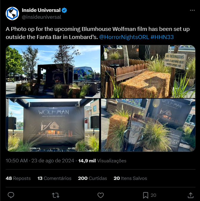Open the #HHN33 hashtag
The width and height of the screenshot is (200, 201).
[x=162, y=37]
